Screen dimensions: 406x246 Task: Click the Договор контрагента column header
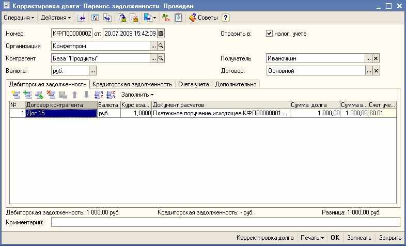click(61, 105)
